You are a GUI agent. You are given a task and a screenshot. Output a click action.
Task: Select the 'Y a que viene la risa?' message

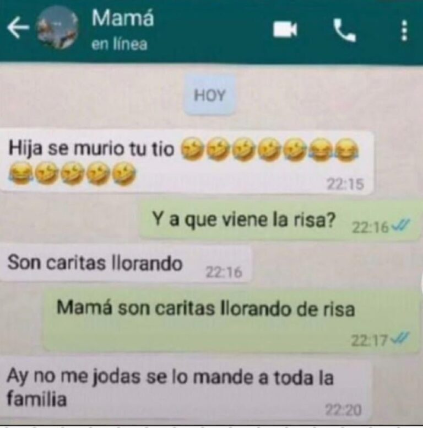click(x=280, y=220)
